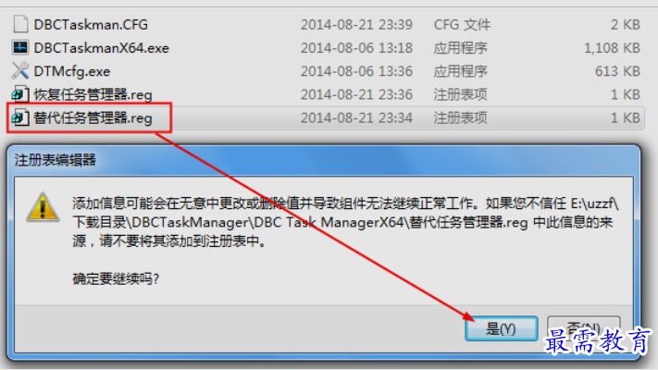Click the yellow warning triangle icon
This screenshot has width=658, height=370.
pos(43,207)
